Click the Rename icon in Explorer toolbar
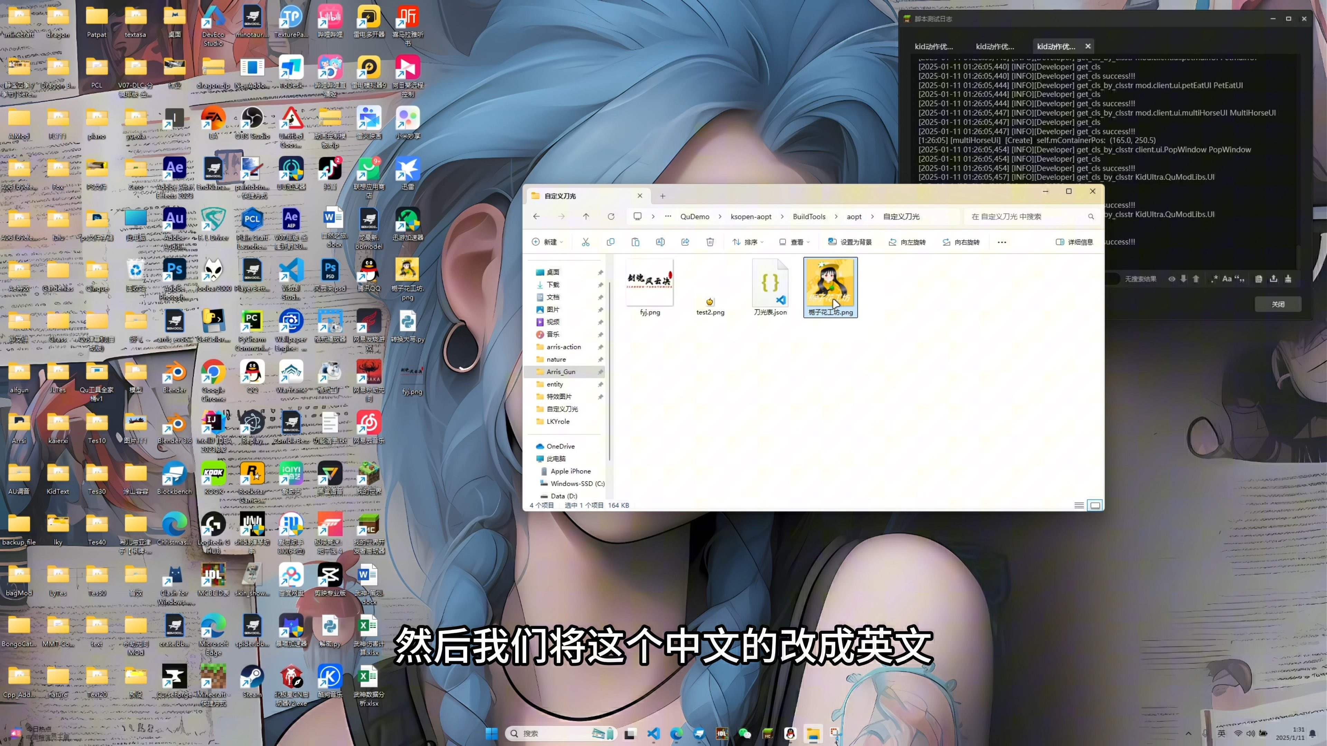1327x746 pixels. tap(660, 242)
